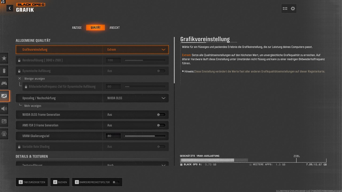Open the settings gear icon
This screenshot has width=342, height=192.
click(x=293, y=9)
